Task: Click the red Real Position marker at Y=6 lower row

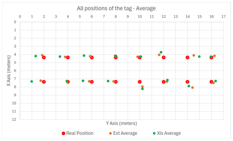Action: (x=92, y=82)
